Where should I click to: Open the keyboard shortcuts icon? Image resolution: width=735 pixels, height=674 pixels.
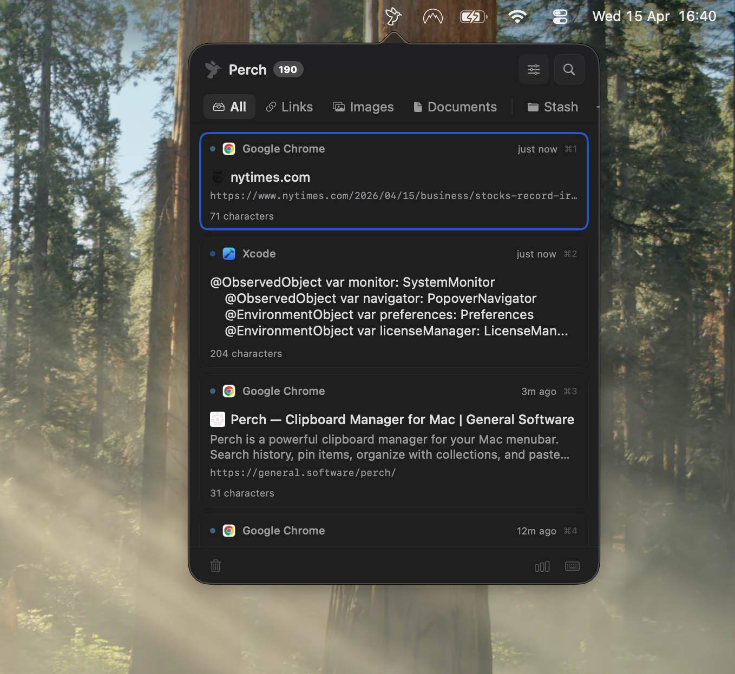[572, 566]
